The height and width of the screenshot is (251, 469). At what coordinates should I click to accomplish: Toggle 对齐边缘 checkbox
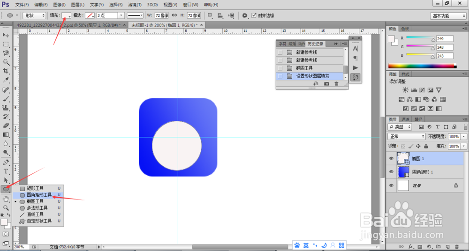[x=254, y=15]
